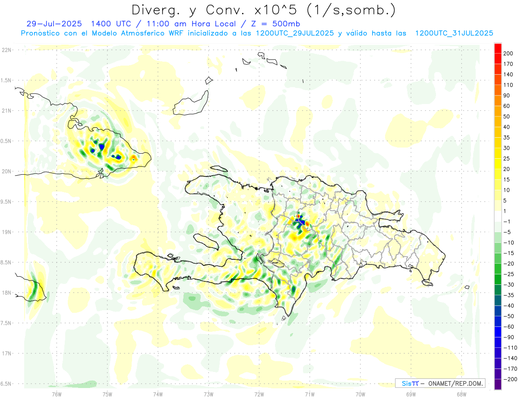
Task: Click the '17N' latitude label
Action: coord(6,353)
